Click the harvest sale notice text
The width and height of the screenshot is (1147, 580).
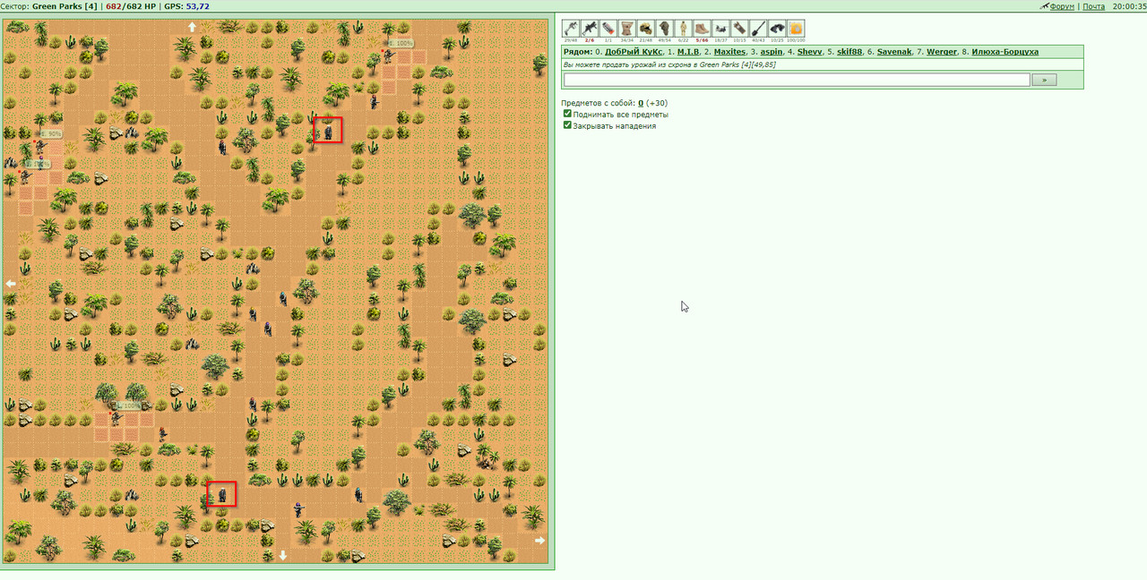click(x=669, y=64)
